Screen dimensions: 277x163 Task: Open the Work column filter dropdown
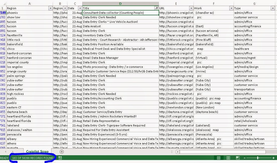231,8
